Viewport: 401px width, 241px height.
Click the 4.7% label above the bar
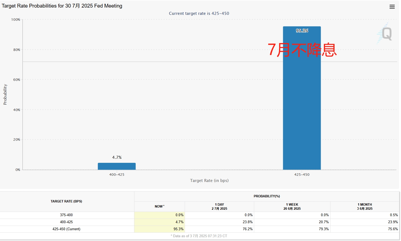[x=117, y=157]
